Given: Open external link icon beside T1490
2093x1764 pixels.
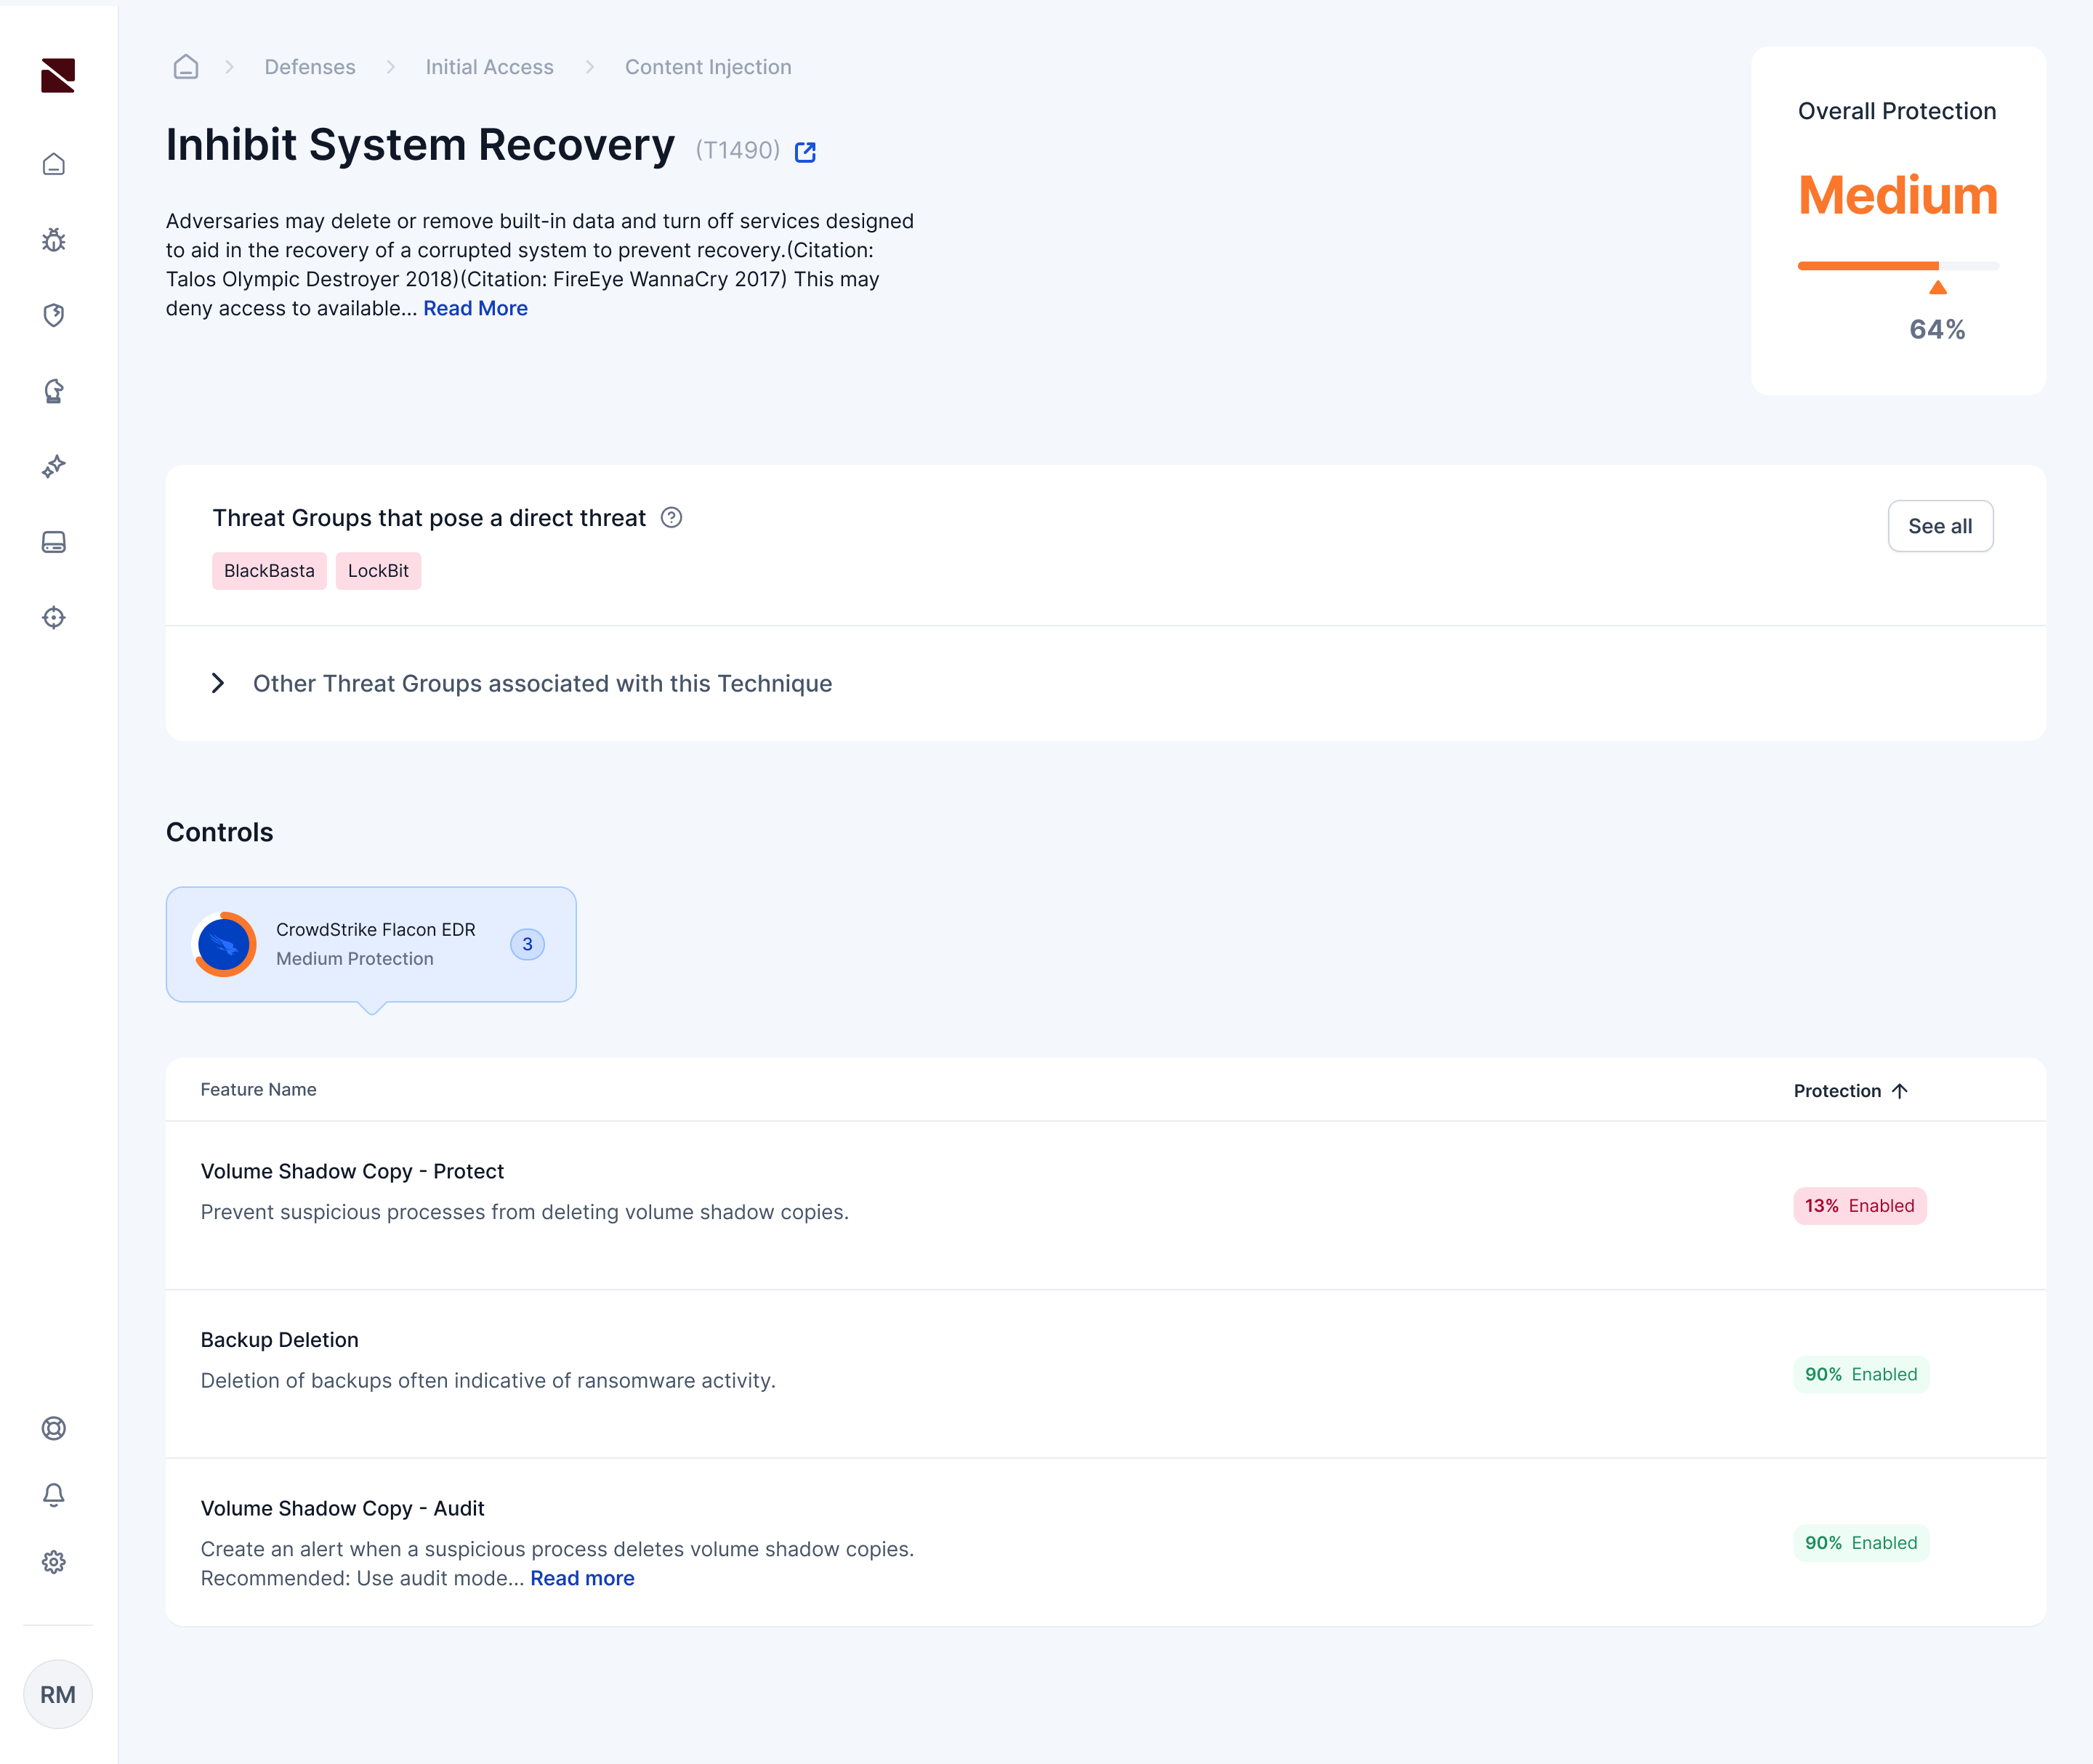Looking at the screenshot, I should coord(805,152).
